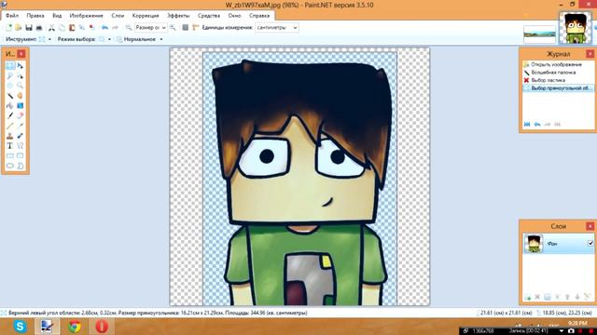Click the Undo arrow in toolbar
The image size is (597, 335).
coord(104,28)
